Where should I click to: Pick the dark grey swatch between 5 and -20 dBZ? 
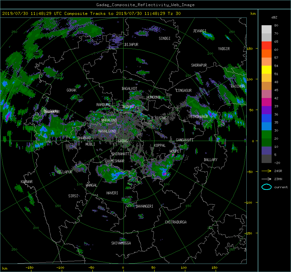[x=266, y=159]
